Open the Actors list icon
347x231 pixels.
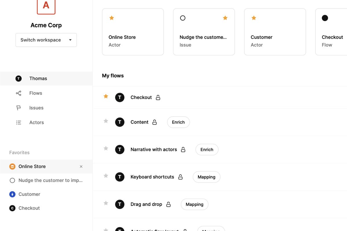[19, 123]
